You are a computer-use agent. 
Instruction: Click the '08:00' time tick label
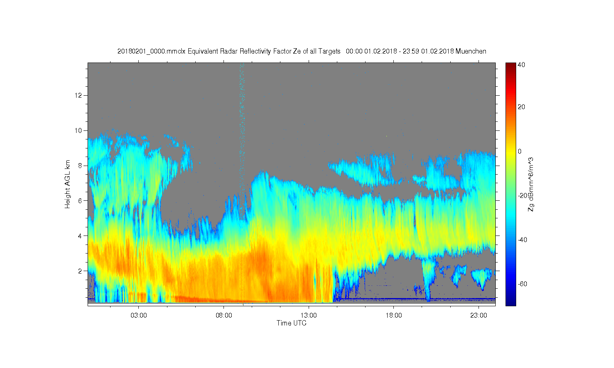pos(224,316)
